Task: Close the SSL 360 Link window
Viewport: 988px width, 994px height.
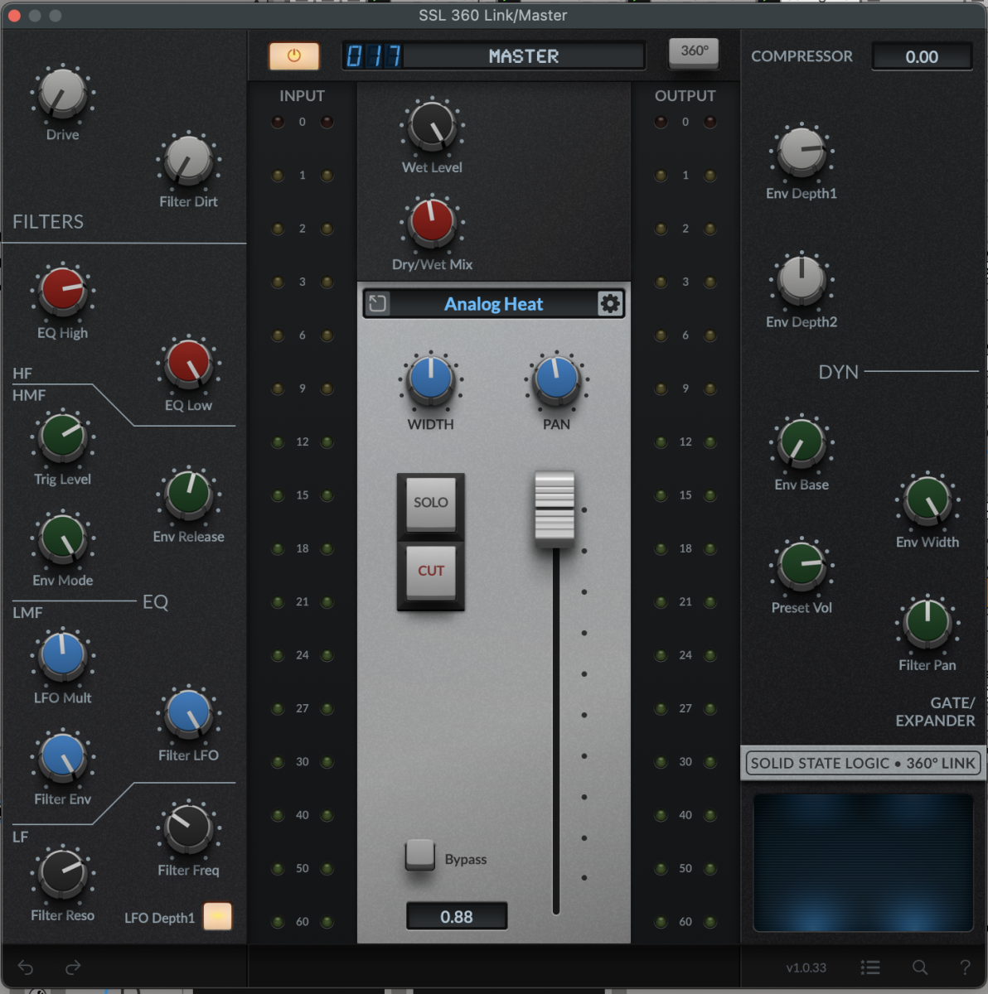Action: [x=14, y=16]
